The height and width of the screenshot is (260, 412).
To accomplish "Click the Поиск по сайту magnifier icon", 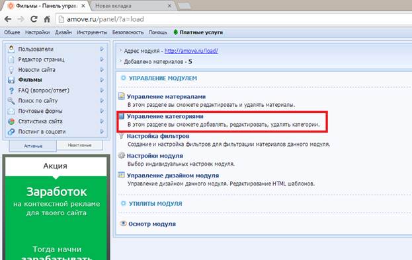I will (11, 101).
